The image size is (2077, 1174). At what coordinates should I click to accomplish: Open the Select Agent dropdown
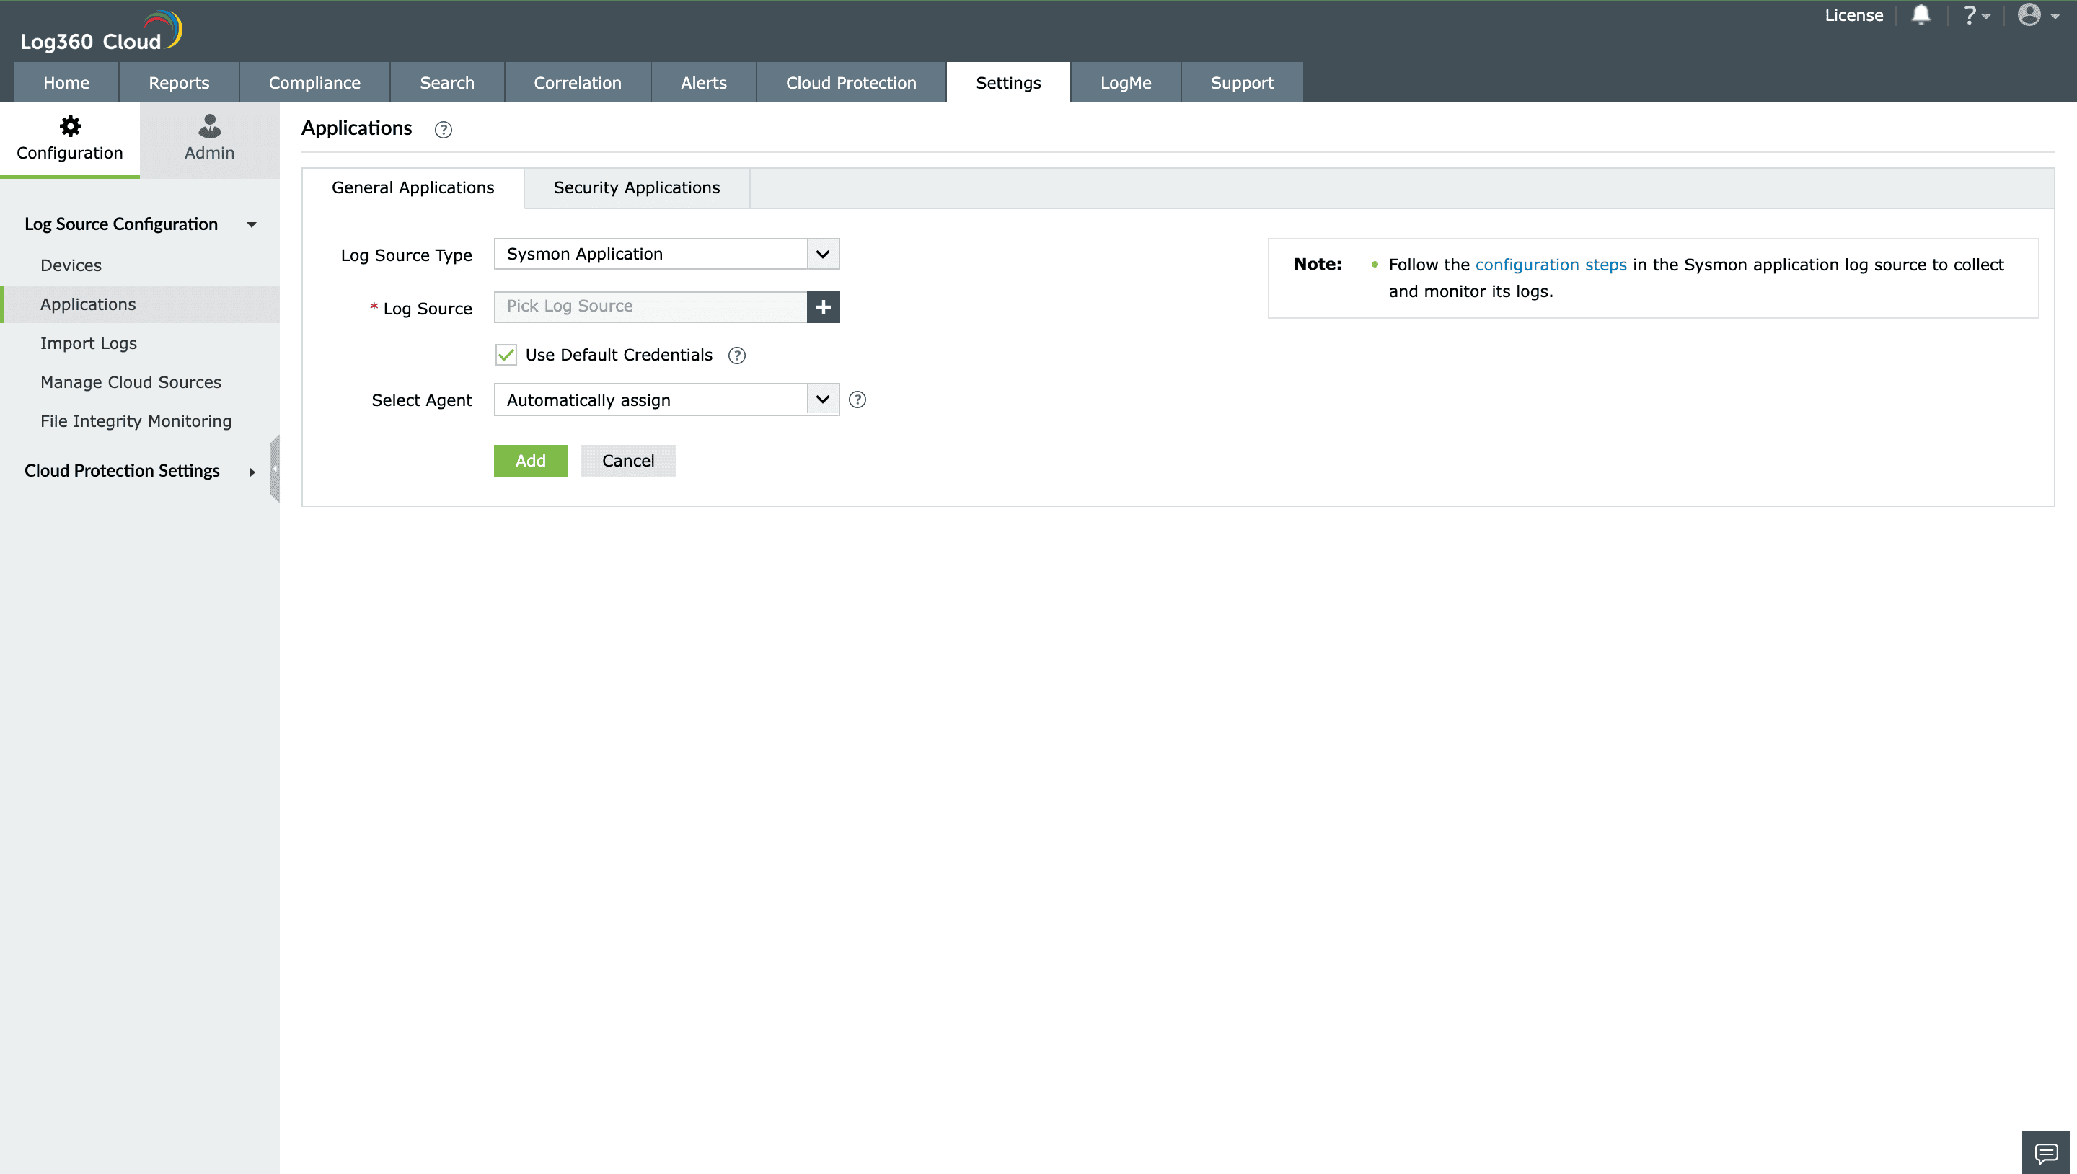click(x=821, y=399)
